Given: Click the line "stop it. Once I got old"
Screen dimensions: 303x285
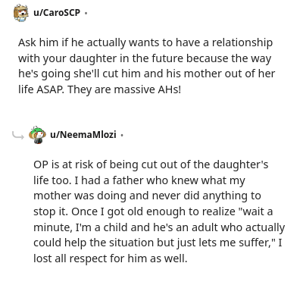Looking at the screenshot, I should [x=153, y=211].
